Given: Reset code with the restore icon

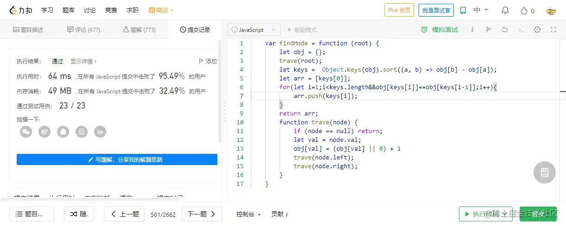Looking at the screenshot, I should pyautogui.click(x=505, y=30).
